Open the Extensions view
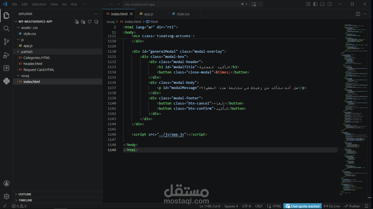373x209 pixels. (7, 68)
